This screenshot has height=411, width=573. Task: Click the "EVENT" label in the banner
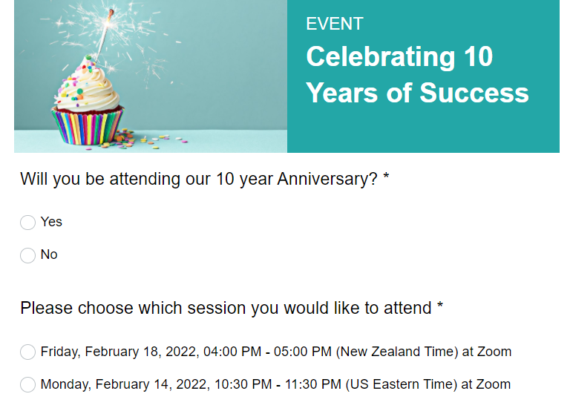(334, 24)
